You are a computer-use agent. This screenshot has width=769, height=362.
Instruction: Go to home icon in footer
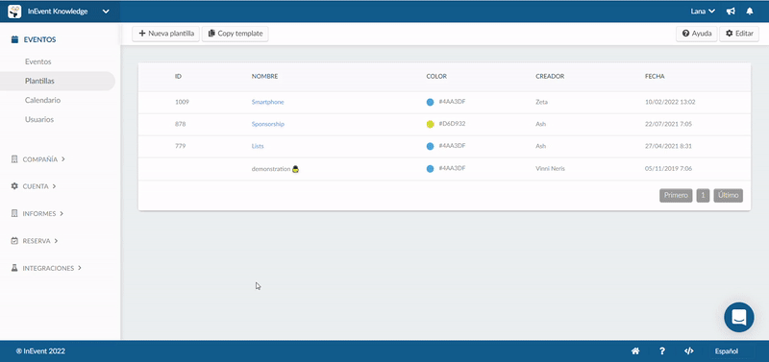(x=635, y=351)
